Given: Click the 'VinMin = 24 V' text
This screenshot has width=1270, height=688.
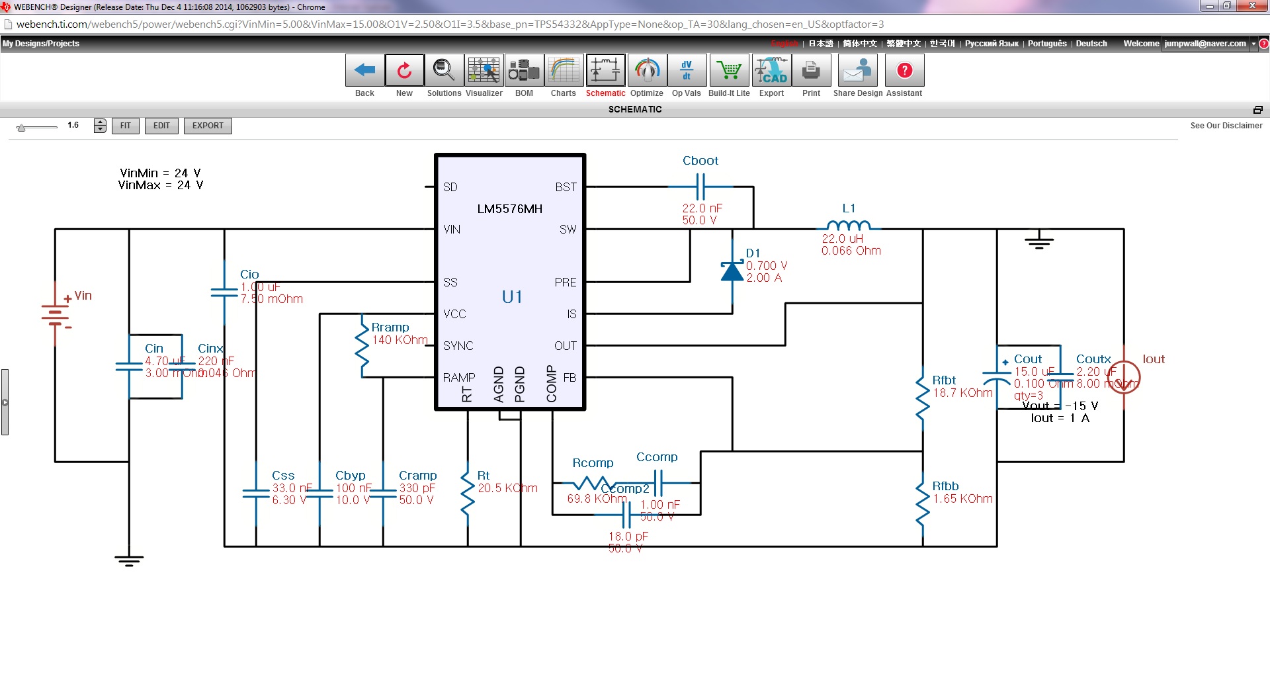Looking at the screenshot, I should pos(160,173).
